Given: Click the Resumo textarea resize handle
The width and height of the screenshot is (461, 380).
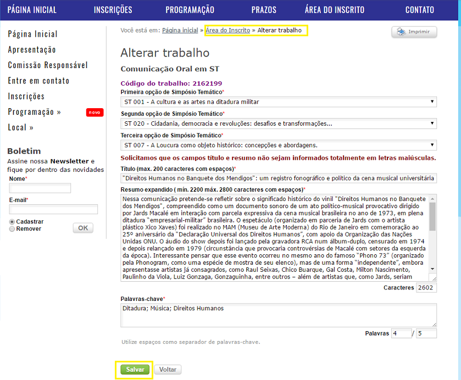Looking at the screenshot, I should 434,278.
